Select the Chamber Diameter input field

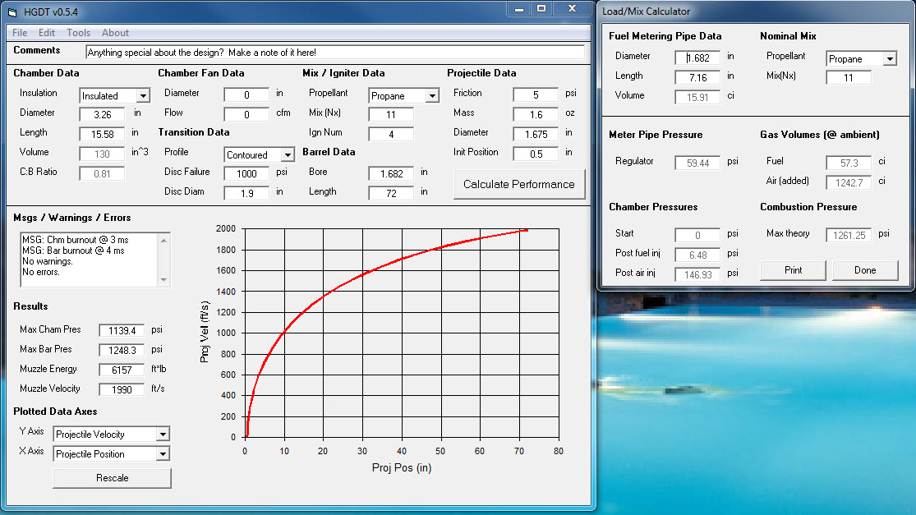(x=103, y=114)
